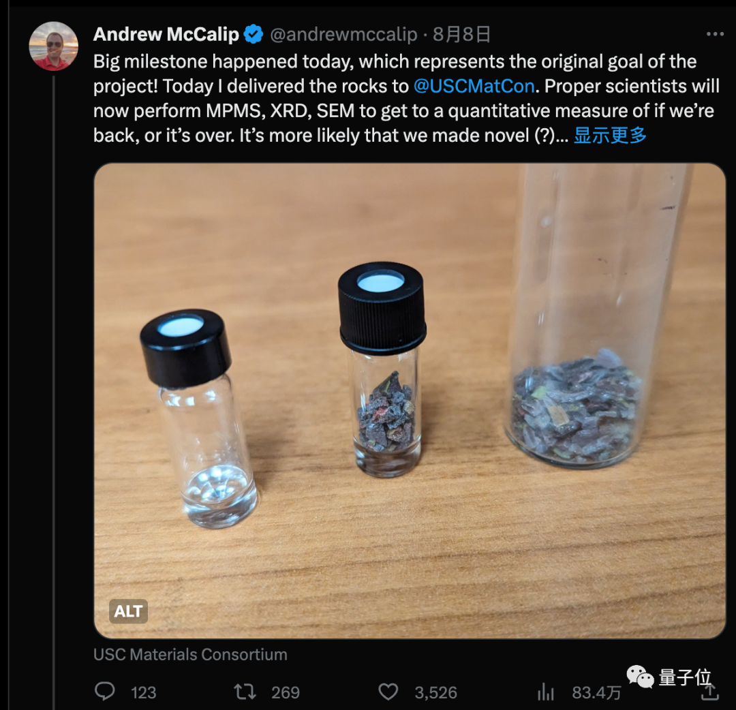This screenshot has width=736, height=710.
Task: Open the vials photo in full view
Action: click(410, 401)
